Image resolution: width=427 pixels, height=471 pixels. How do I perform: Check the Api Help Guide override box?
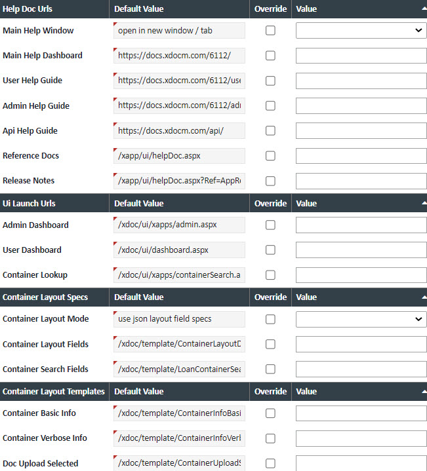270,131
